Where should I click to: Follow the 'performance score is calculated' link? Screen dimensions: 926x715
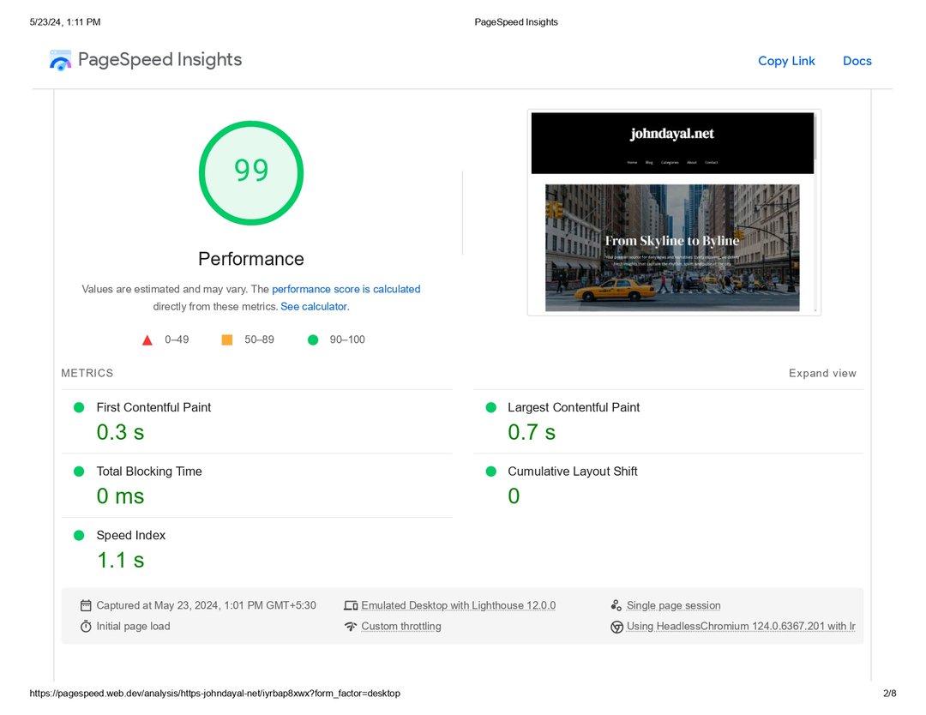(x=346, y=289)
